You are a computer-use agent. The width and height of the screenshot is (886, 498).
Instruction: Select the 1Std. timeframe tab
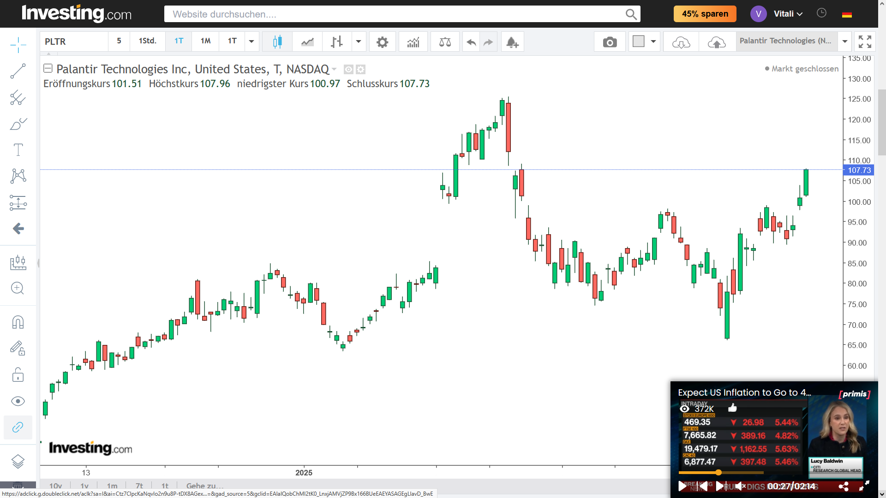coord(148,41)
